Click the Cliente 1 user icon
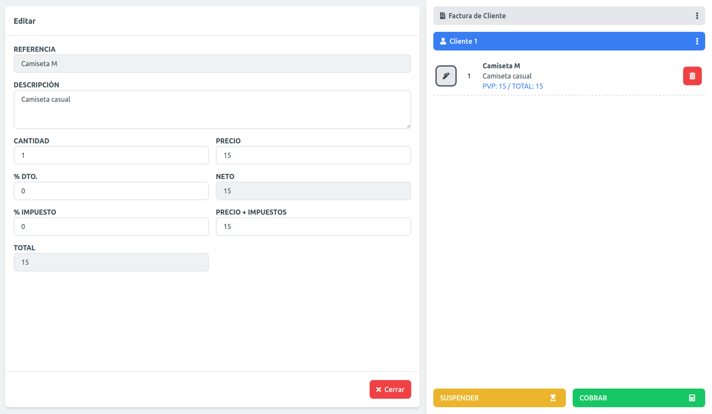The width and height of the screenshot is (712, 414). (x=443, y=41)
